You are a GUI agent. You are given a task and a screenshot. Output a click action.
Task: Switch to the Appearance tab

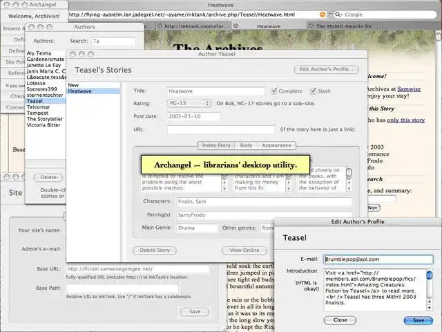pyautogui.click(x=276, y=145)
